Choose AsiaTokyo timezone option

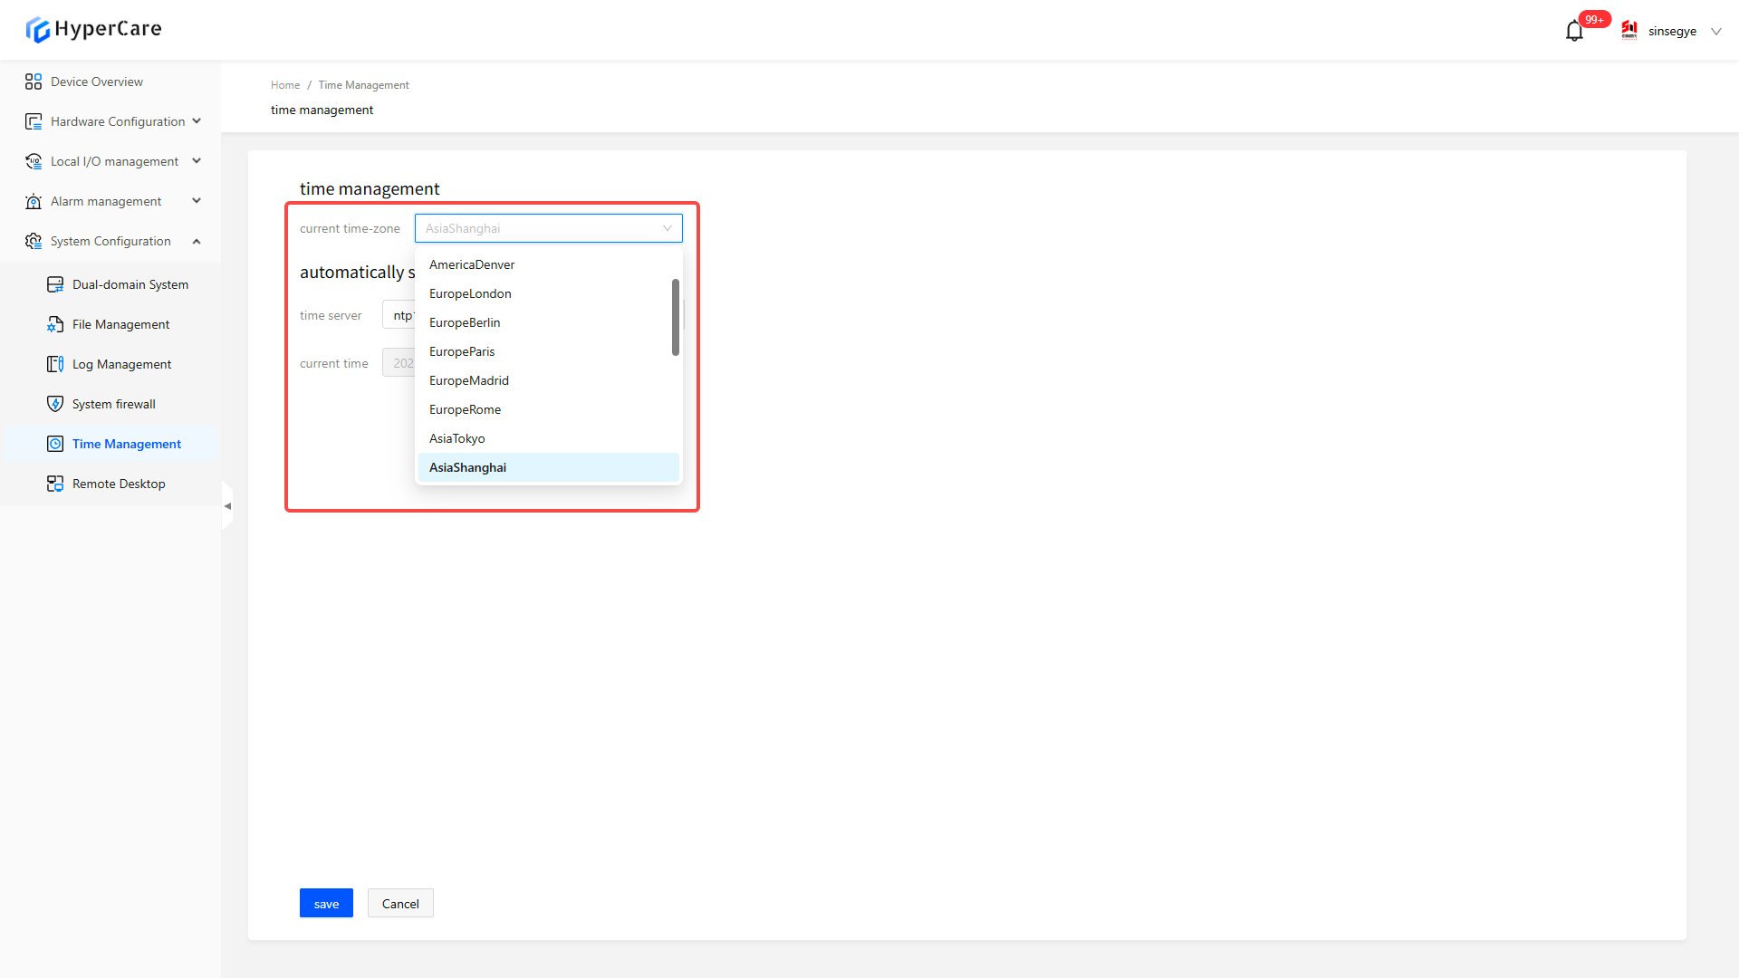click(x=456, y=438)
